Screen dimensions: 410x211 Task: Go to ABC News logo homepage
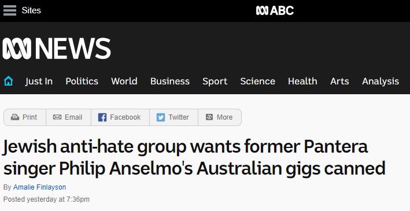pos(57,49)
